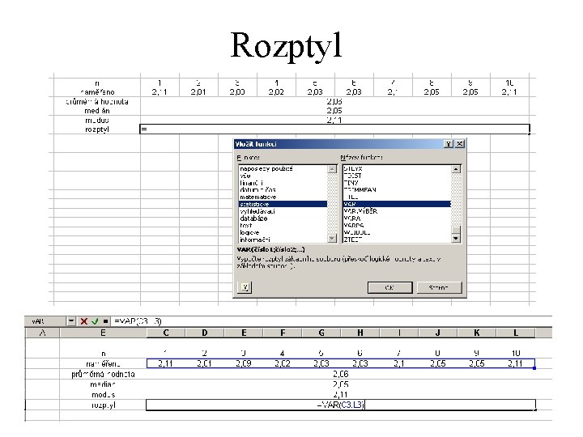Click 'medián' label in the sheet with column headers
The width and height of the screenshot is (583, 437).
click(x=103, y=384)
